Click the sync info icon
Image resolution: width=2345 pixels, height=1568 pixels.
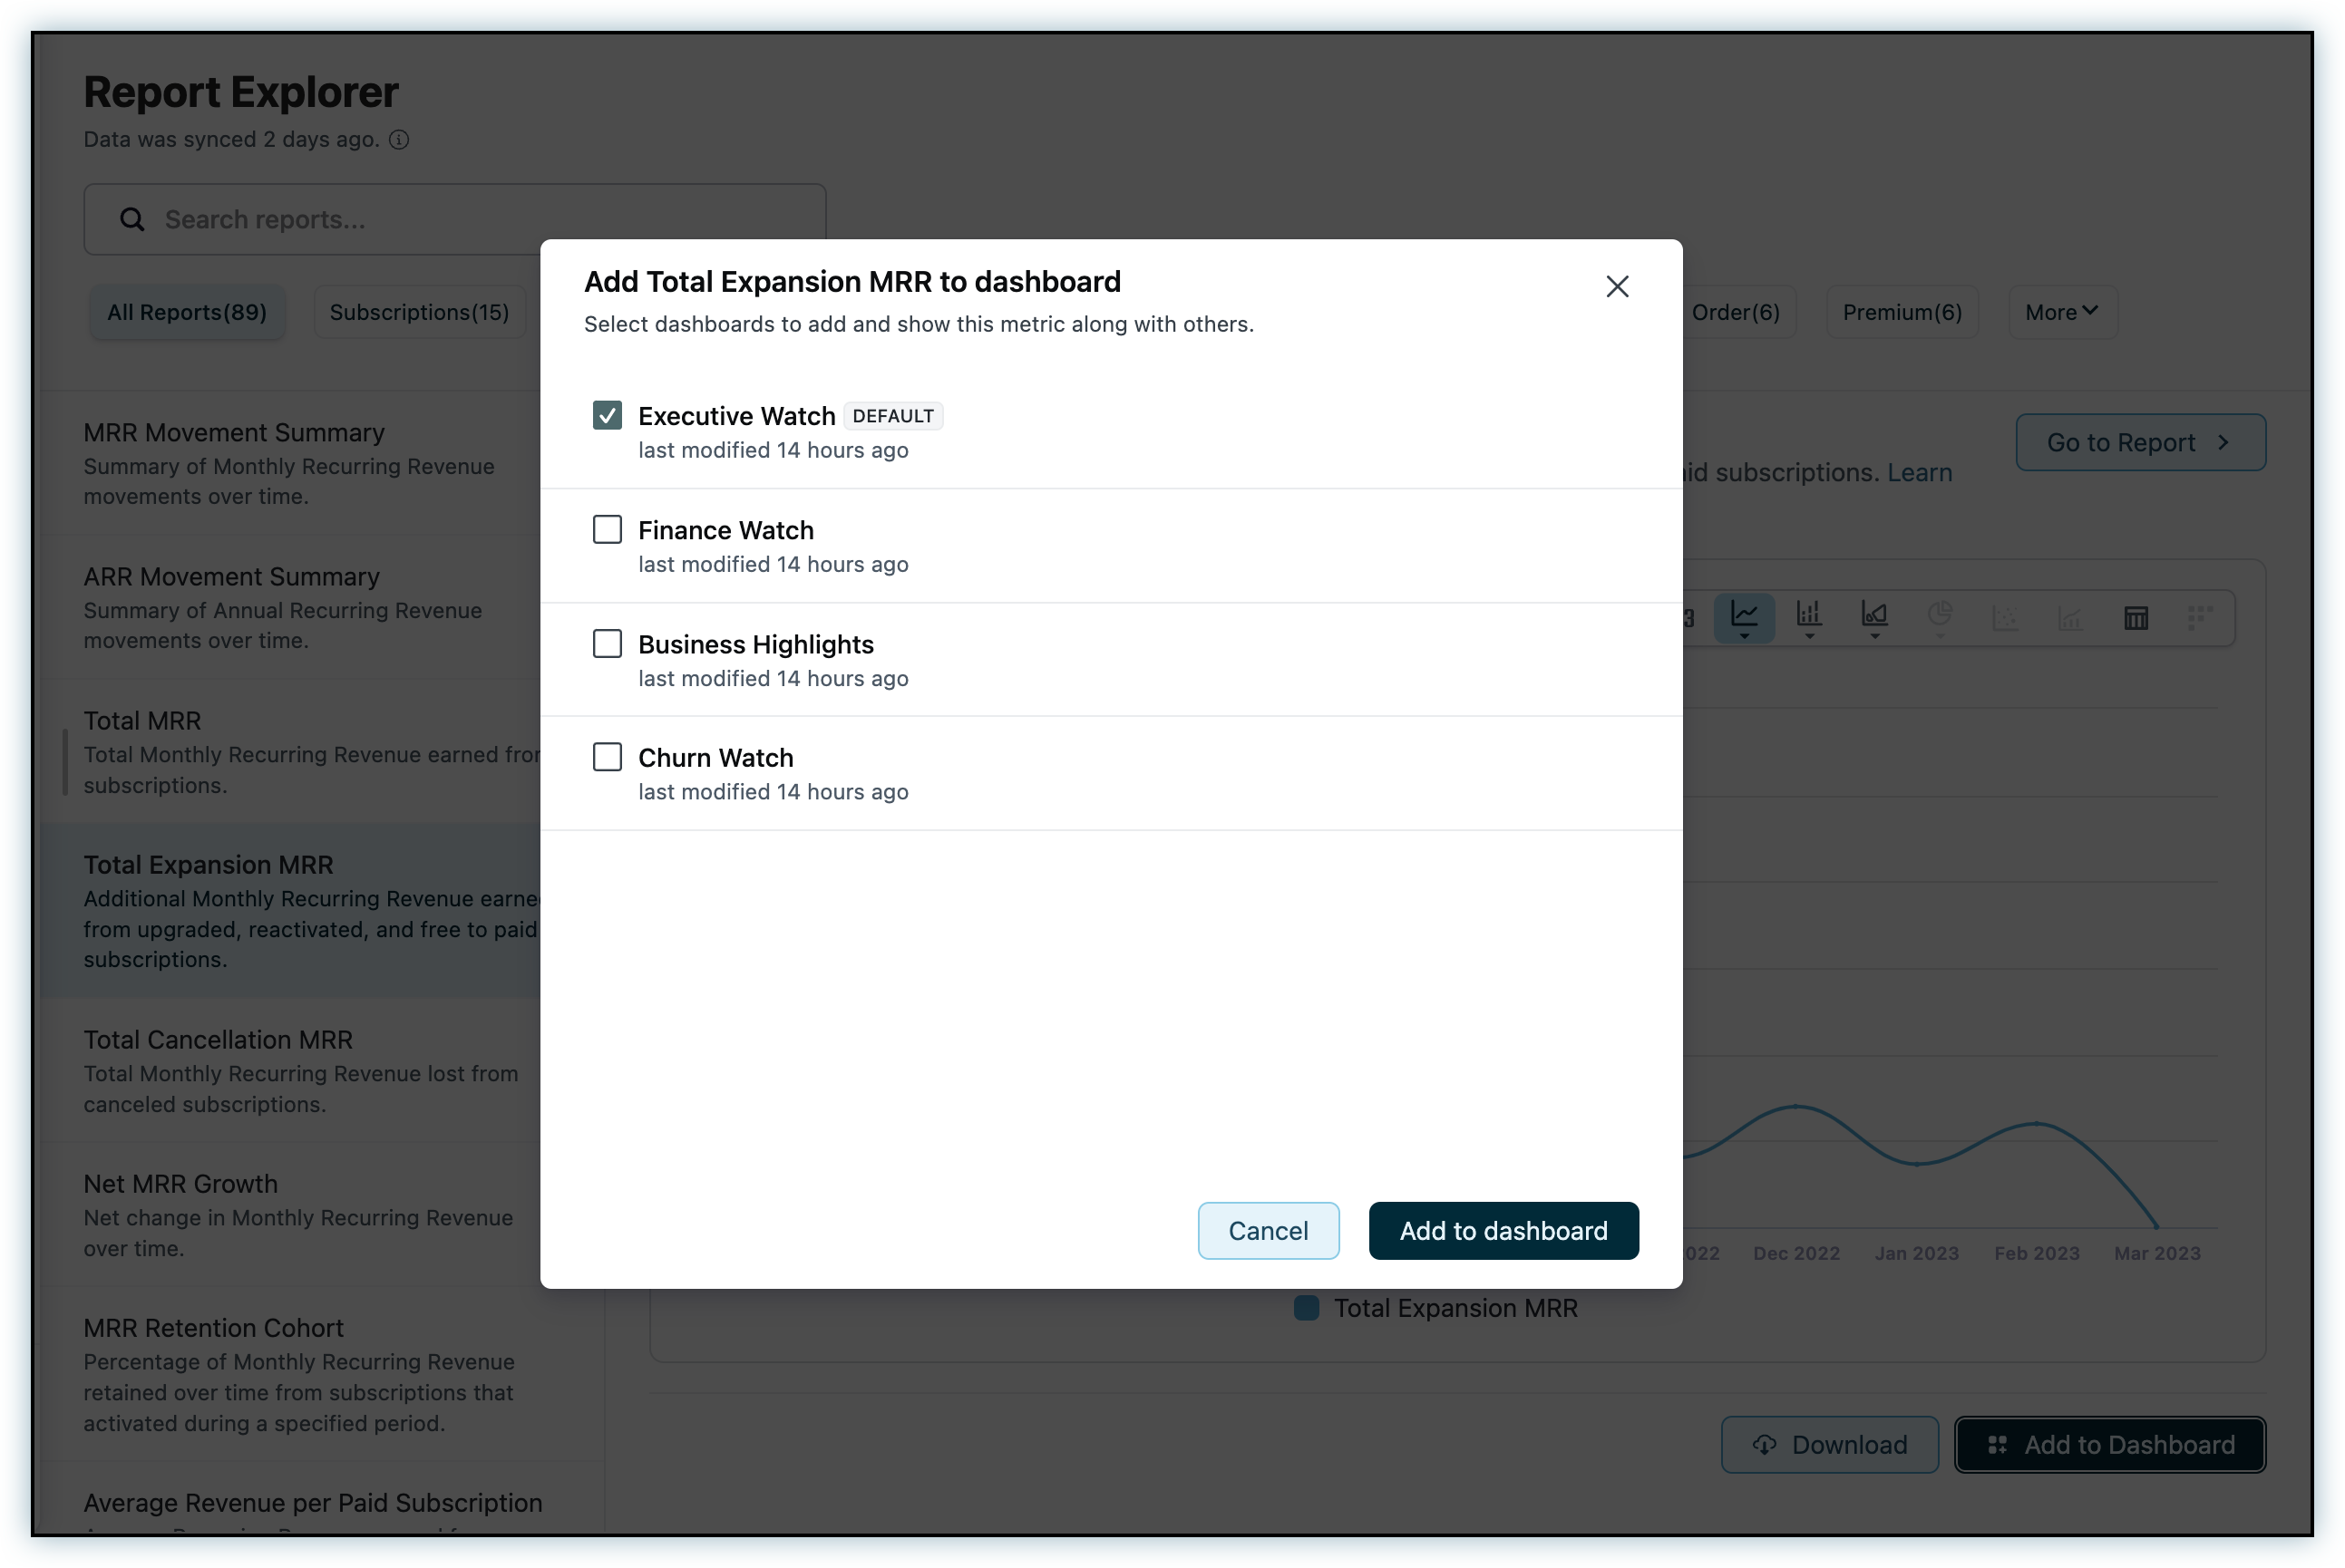tap(399, 140)
